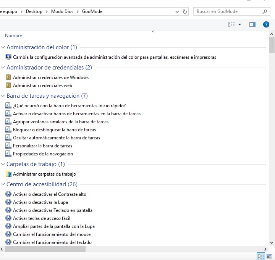275x260 pixels.
Task: Click the Activar o desactivar la Lupa icon
Action: (x=8, y=202)
